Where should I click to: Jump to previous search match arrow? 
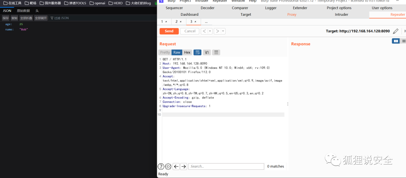[176, 166]
